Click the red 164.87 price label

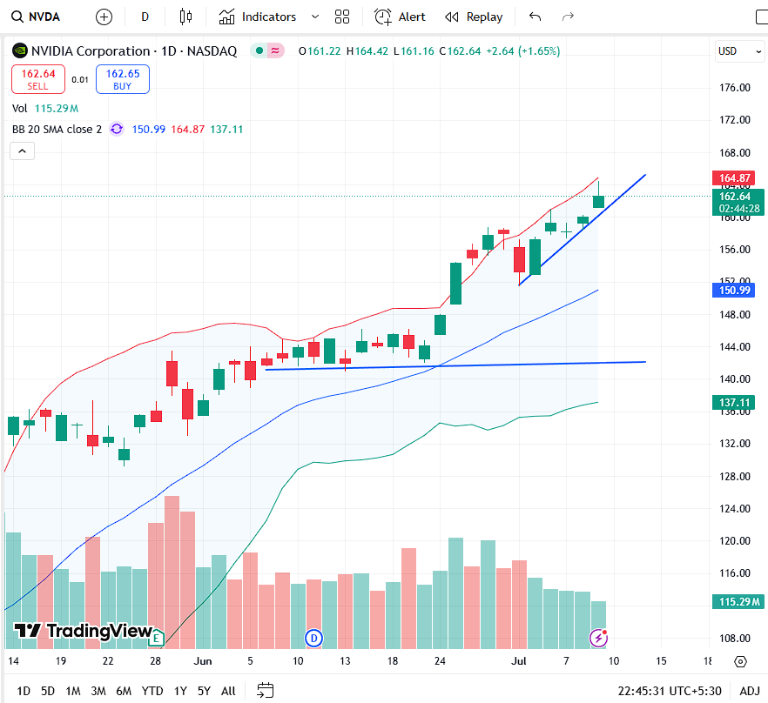734,177
